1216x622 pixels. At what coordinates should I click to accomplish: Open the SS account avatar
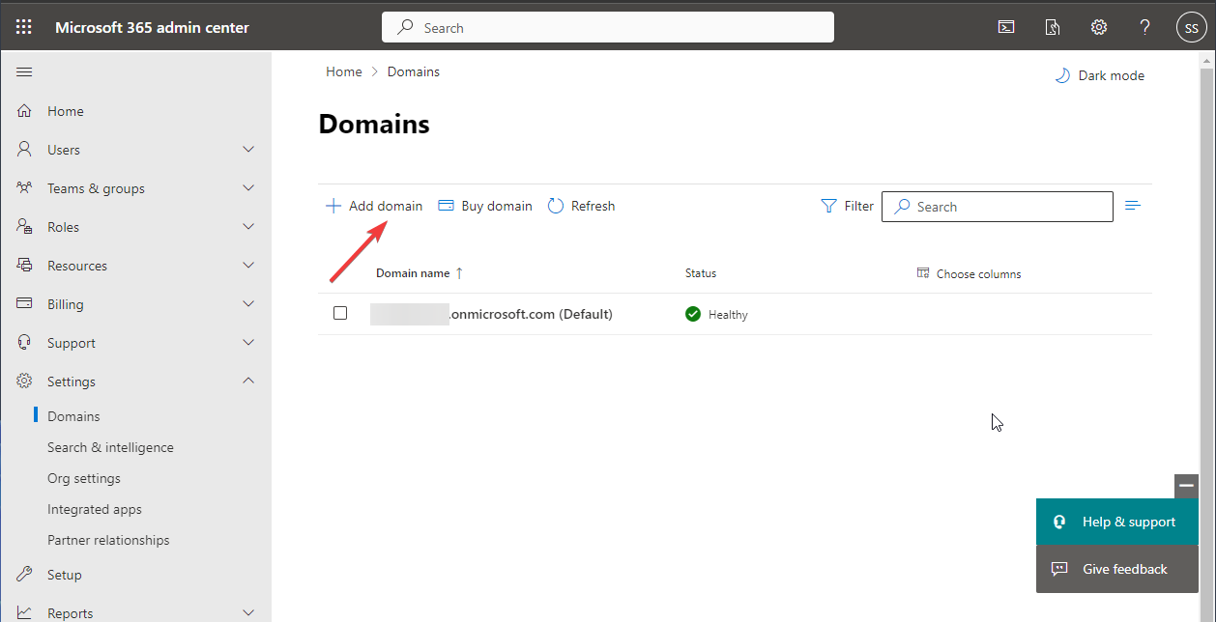1191,27
